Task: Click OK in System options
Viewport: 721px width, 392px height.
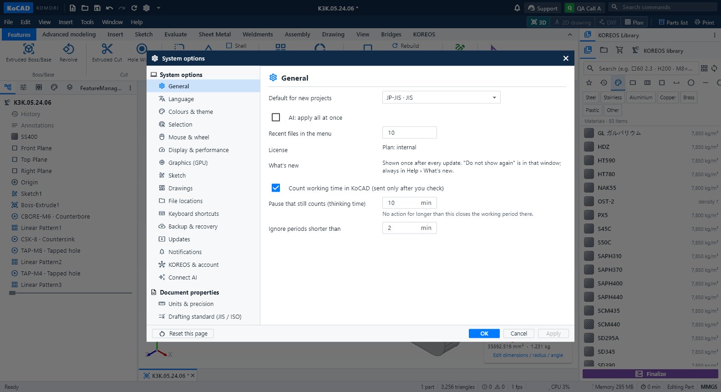Action: [x=484, y=333]
